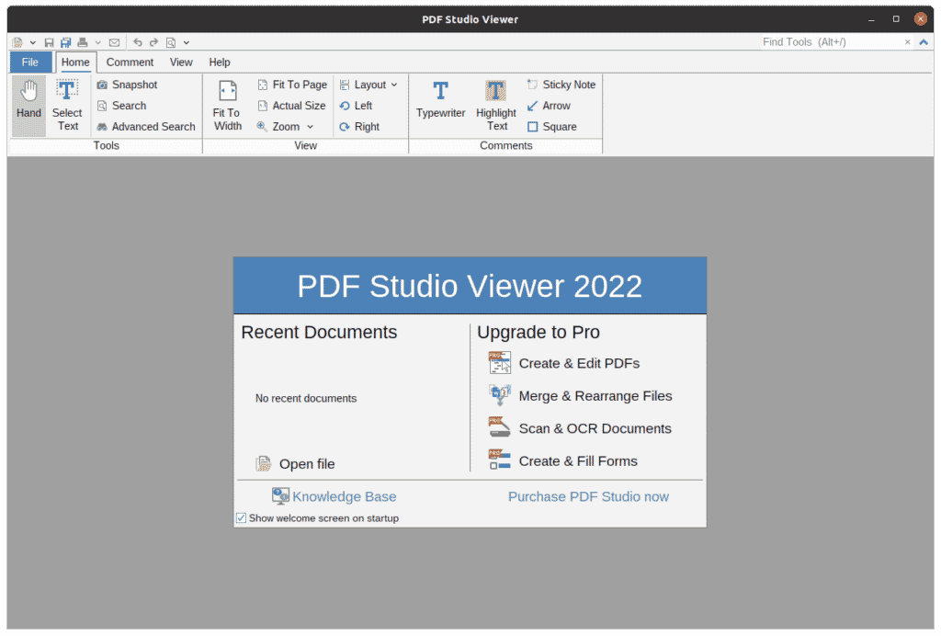Open the Knowledge Base link
Screen dimensions: 941x636
[334, 497]
